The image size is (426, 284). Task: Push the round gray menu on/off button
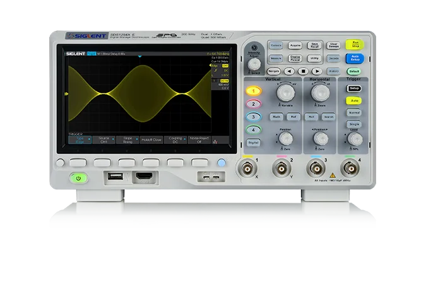tap(61, 163)
